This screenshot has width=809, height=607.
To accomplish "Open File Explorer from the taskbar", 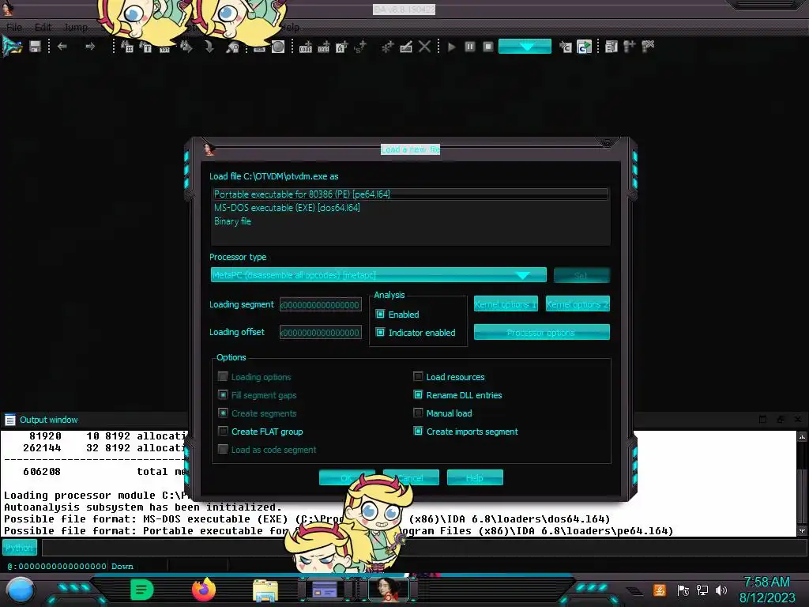I will 265,590.
